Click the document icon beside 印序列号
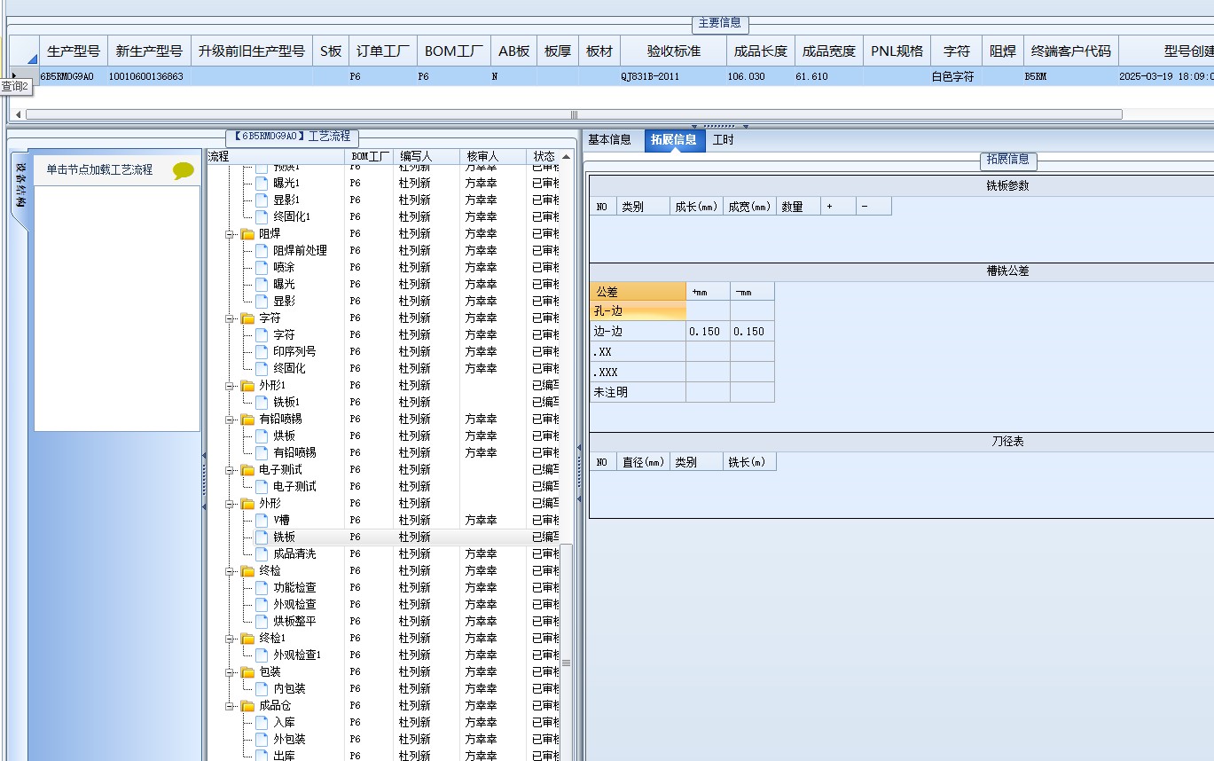 tap(262, 352)
